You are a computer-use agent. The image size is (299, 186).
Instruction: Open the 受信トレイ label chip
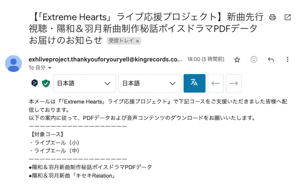pyautogui.click(x=121, y=41)
